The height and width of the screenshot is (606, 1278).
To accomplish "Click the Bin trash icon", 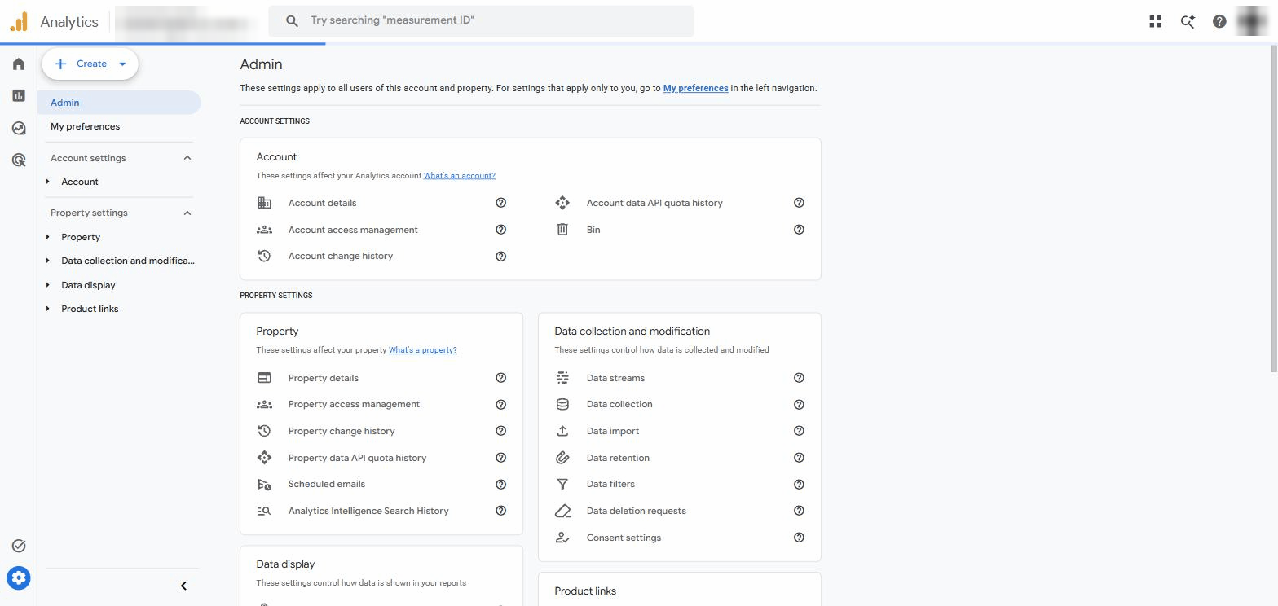I will [562, 230].
